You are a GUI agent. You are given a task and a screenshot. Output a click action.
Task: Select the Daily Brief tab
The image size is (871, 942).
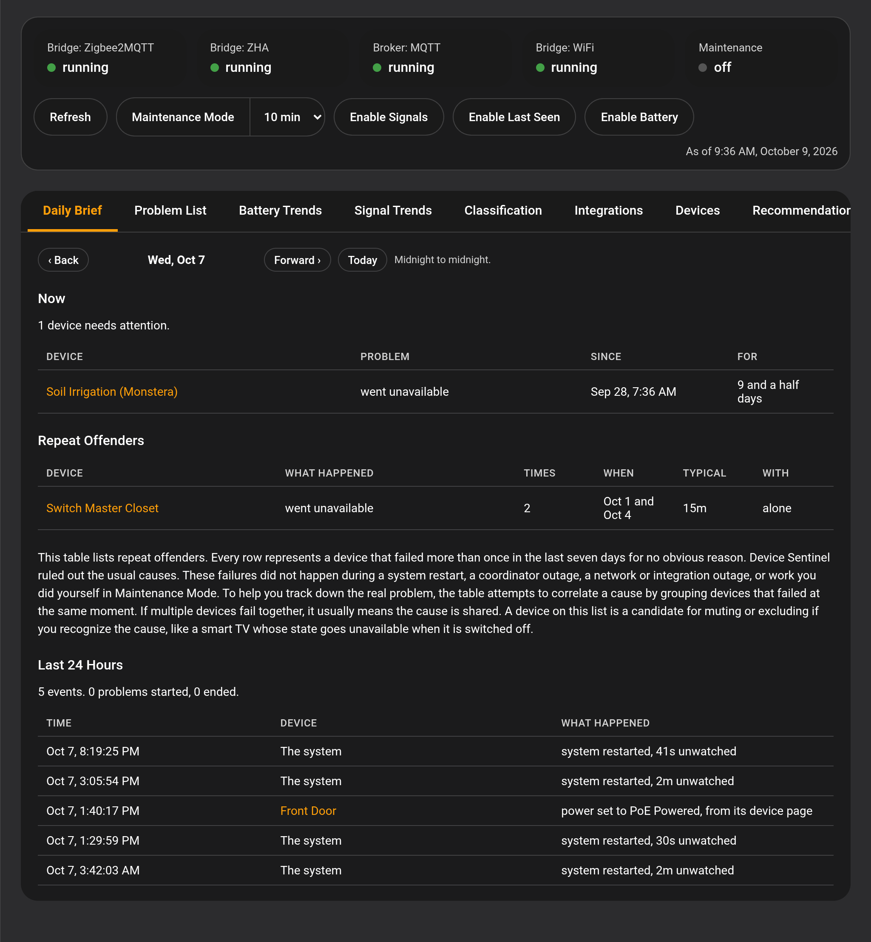point(72,211)
